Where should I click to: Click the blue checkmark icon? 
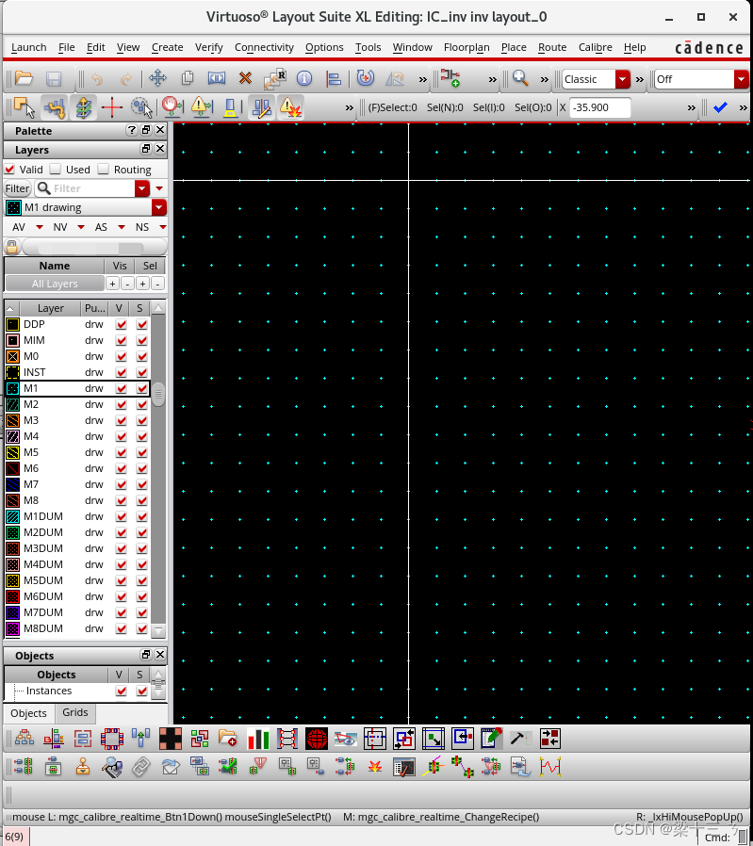pyautogui.click(x=720, y=107)
